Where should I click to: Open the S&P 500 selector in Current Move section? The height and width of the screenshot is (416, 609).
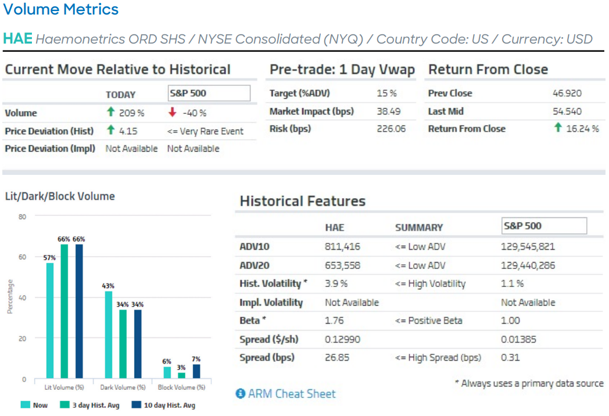(x=209, y=93)
